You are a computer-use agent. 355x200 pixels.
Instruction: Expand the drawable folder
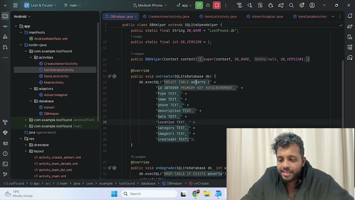click(x=26, y=145)
